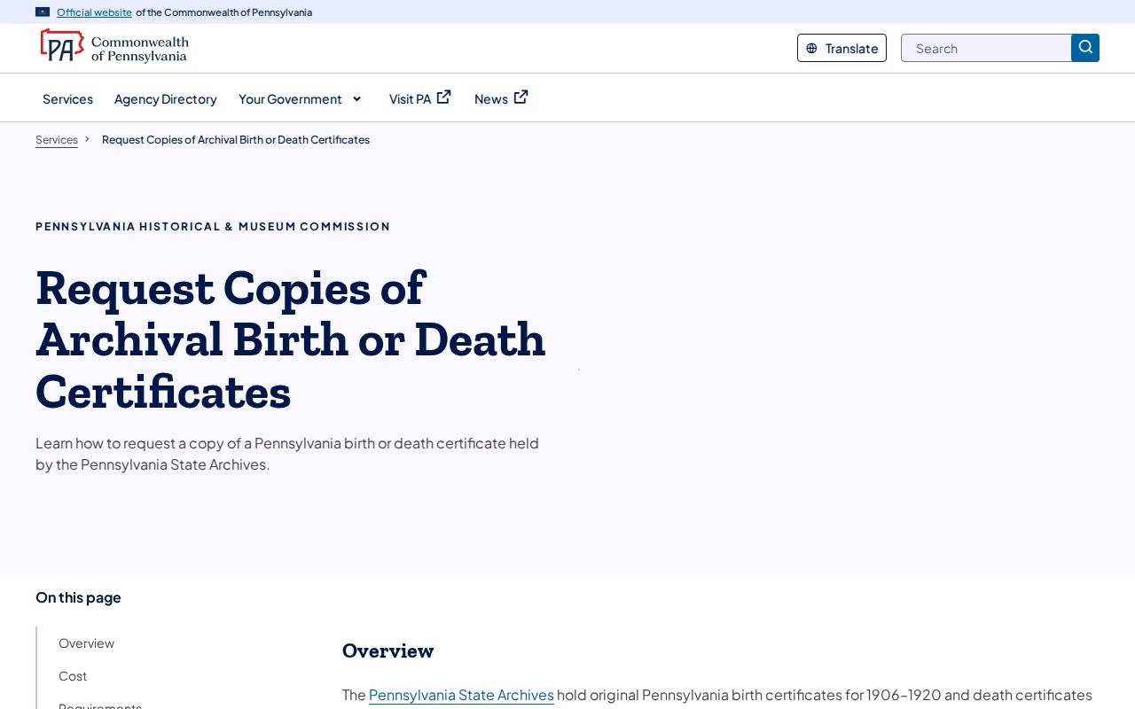
Task: Click the Pennsylvania flag icon in top banner
Action: (43, 12)
